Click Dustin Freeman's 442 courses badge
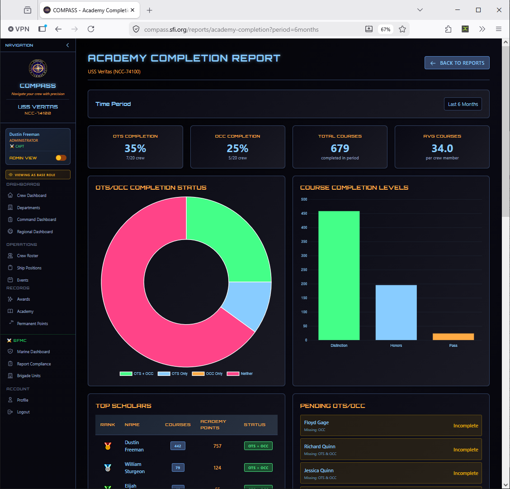Image resolution: width=510 pixels, height=489 pixels. (178, 446)
